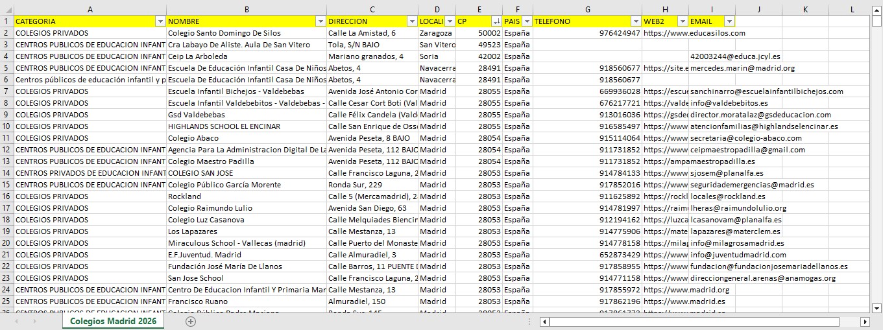Select cell Calle La Amistad, 6
The height and width of the screenshot is (330, 883).
coord(372,33)
